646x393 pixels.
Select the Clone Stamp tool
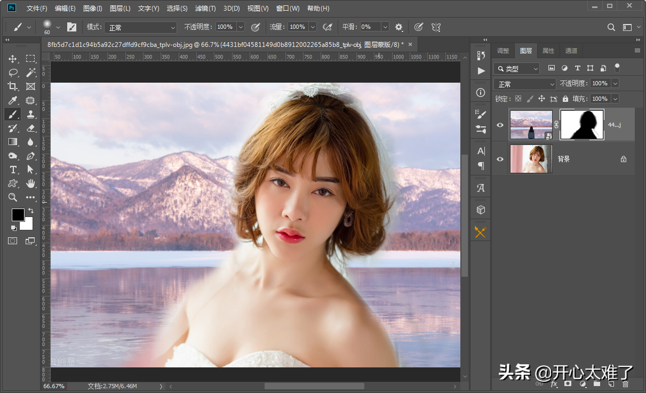(x=30, y=114)
